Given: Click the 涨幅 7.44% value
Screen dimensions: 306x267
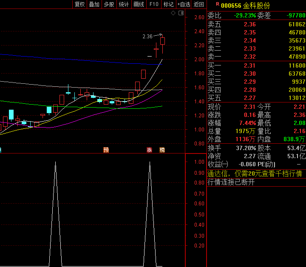Looking at the screenshot, I should [248, 123].
